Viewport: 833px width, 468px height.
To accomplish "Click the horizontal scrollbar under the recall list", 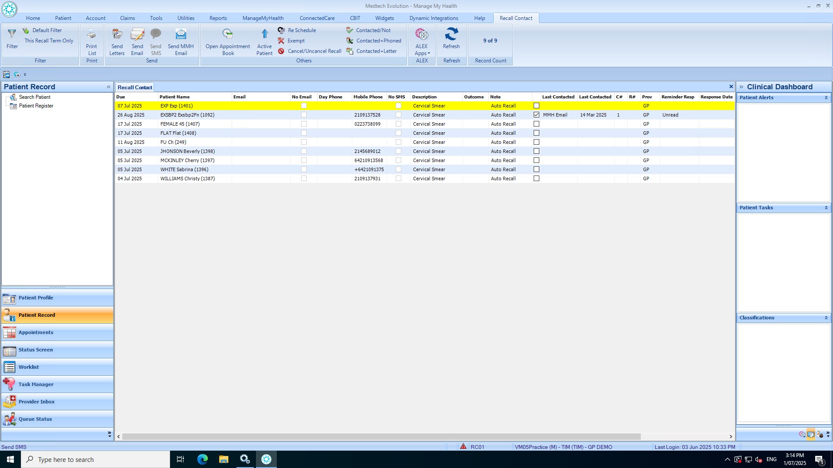I will (381, 437).
